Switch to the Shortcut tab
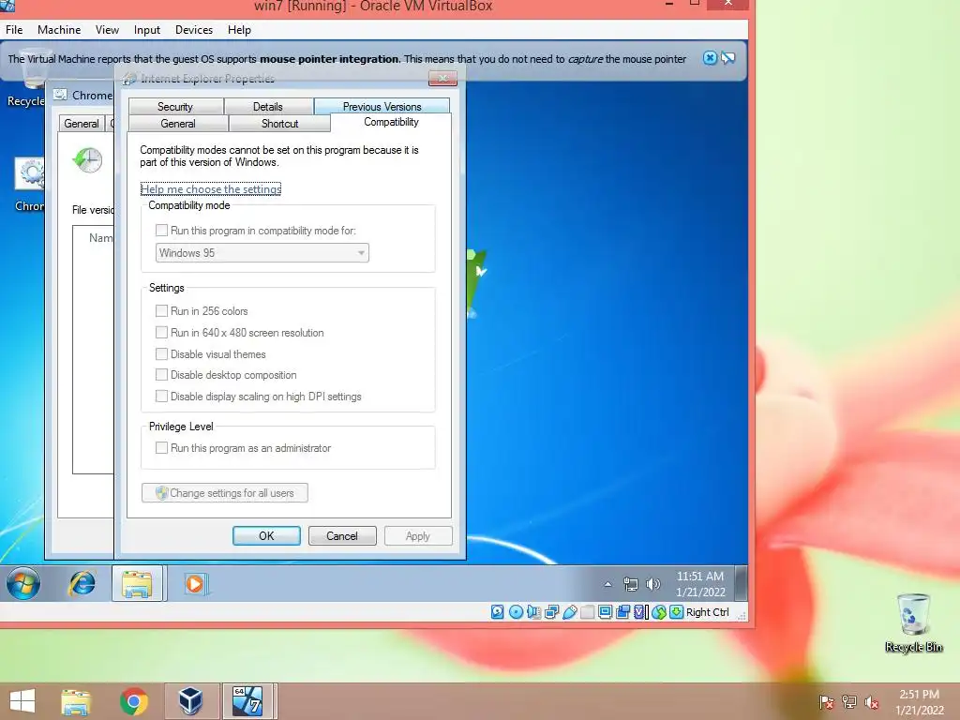 (x=279, y=123)
